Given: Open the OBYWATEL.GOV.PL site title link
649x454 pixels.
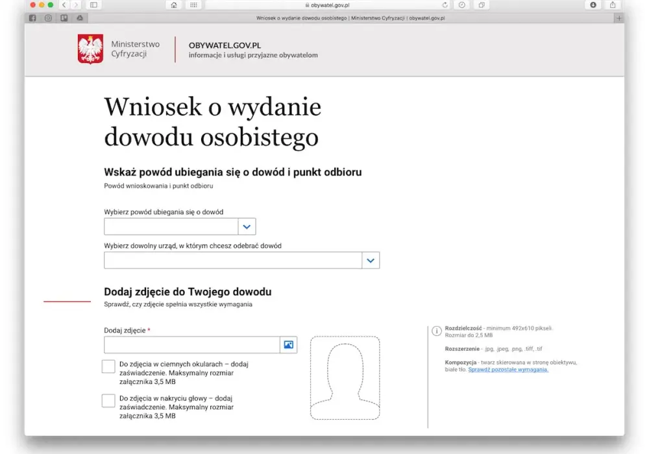Looking at the screenshot, I should click(x=225, y=45).
